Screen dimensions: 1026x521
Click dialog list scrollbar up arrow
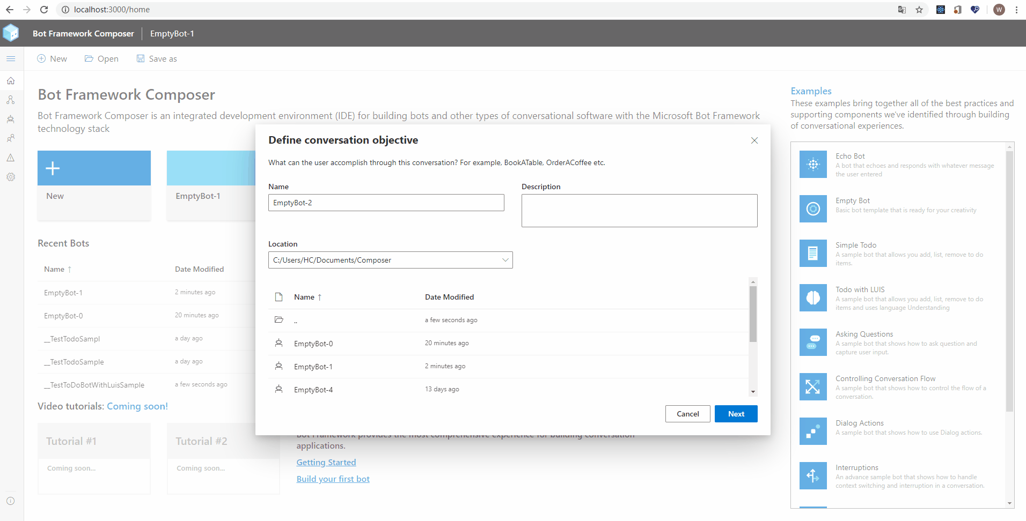point(753,281)
